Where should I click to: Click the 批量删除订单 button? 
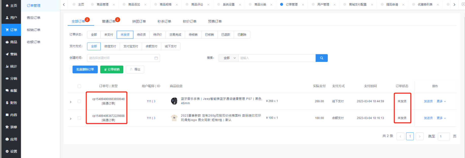(85, 69)
